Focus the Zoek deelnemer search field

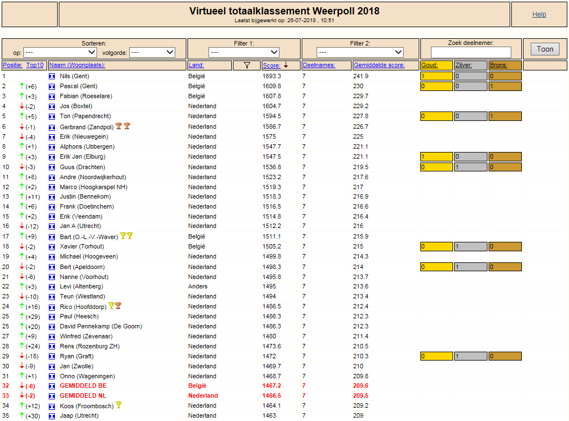(x=471, y=52)
